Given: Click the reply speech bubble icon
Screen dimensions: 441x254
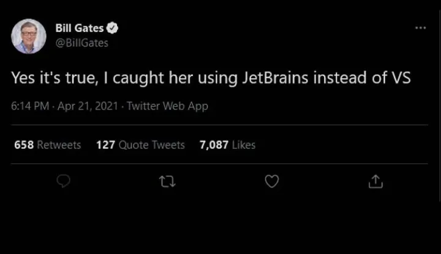Looking at the screenshot, I should pos(63,181).
